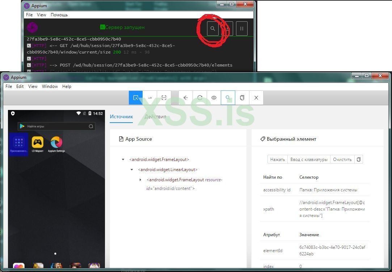Click the battery icon in device status bar

[x=90, y=114]
